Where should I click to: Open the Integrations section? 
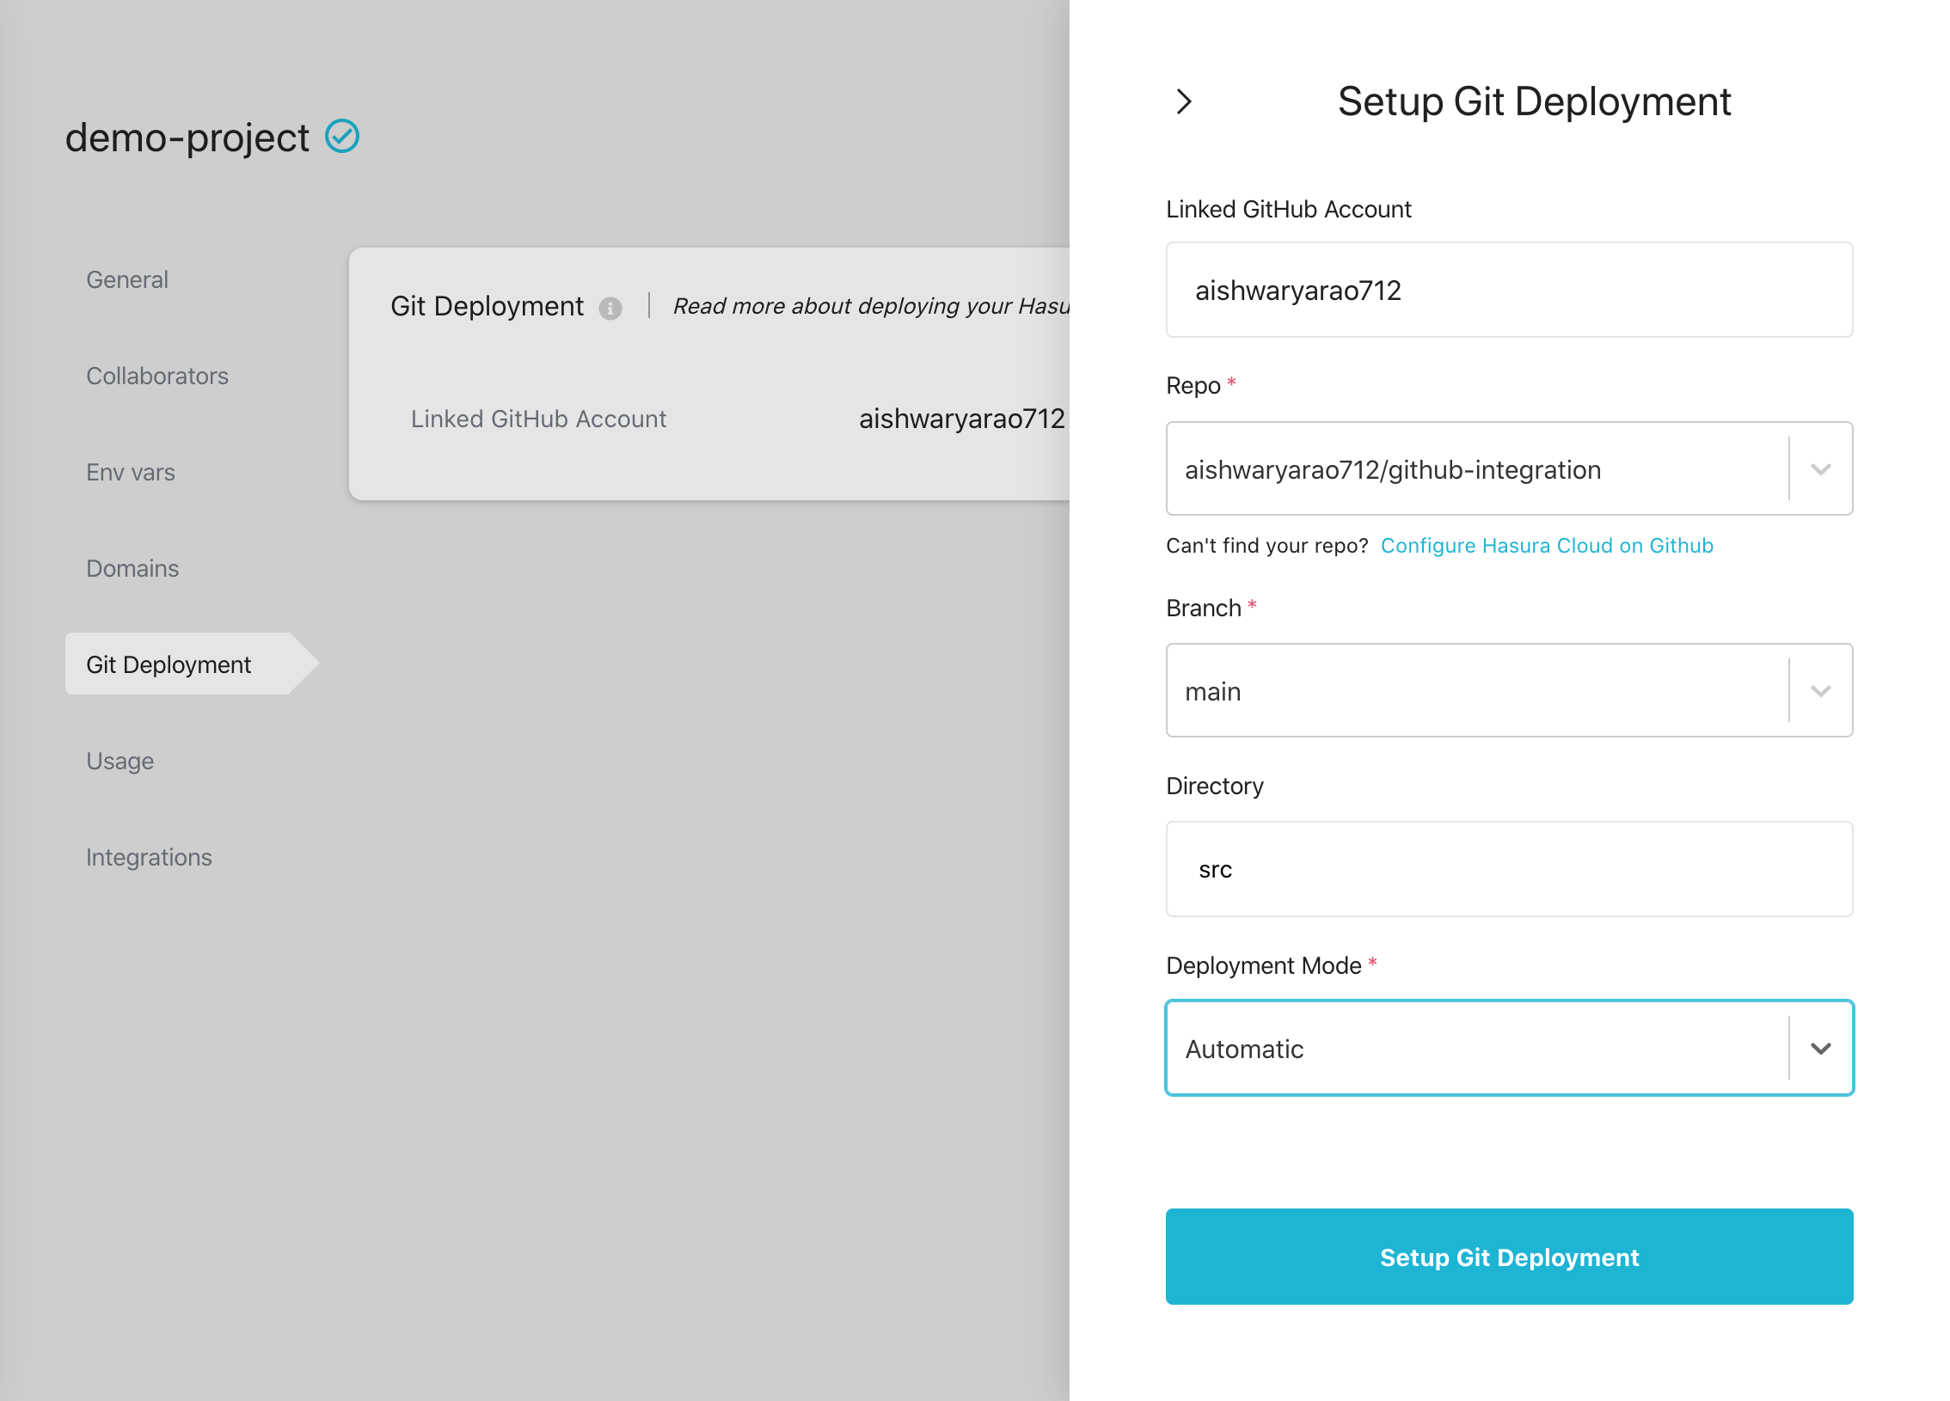point(149,857)
